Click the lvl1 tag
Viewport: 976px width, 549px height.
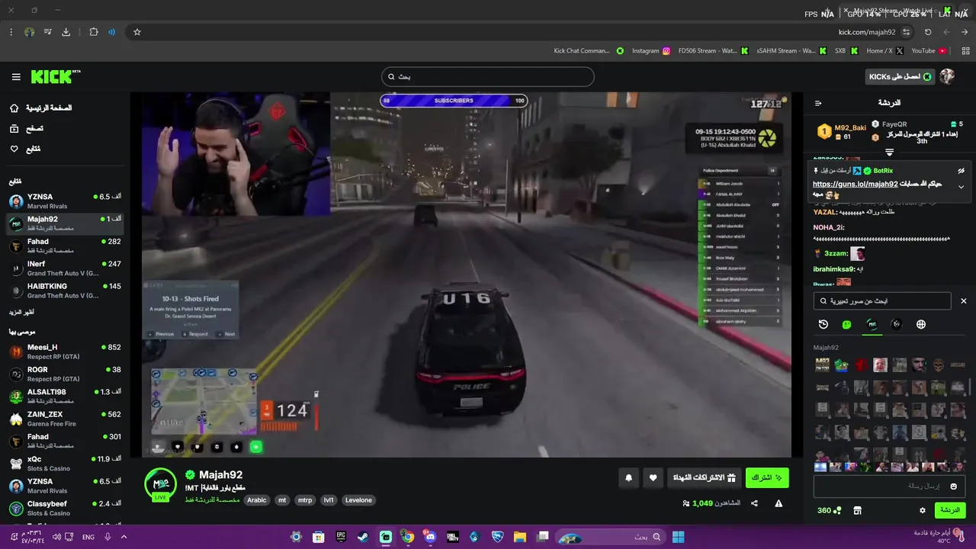[329, 500]
